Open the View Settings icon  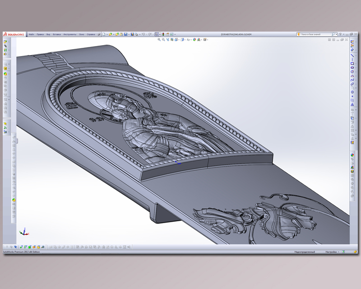click(x=205, y=40)
